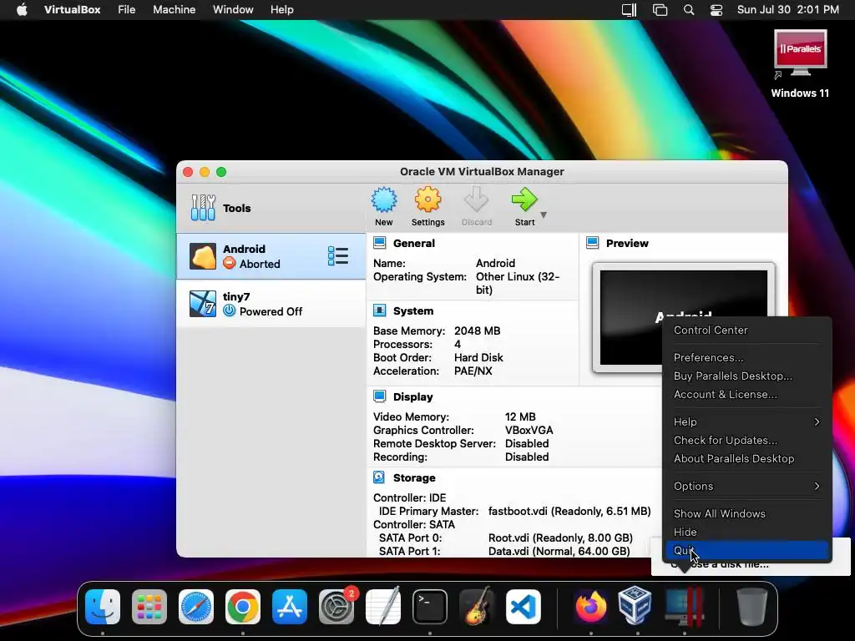Viewport: 855px width, 641px height.
Task: Click VirtualBox cube icon in Dock
Action: pyautogui.click(x=635, y=605)
